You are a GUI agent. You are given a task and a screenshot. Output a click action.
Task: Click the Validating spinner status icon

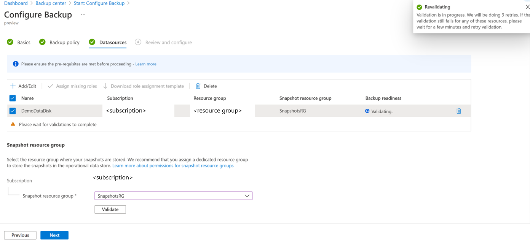click(x=367, y=111)
